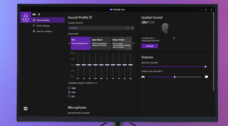Click the microphone status icon
Image resolution: width=228 pixels, height=126 pixels.
tap(39, 14)
